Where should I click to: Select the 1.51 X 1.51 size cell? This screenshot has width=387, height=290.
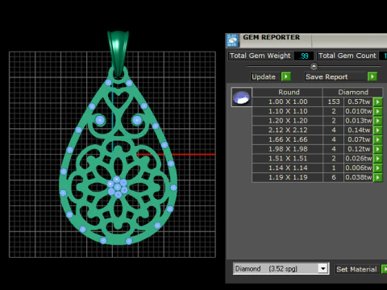tap(288, 159)
